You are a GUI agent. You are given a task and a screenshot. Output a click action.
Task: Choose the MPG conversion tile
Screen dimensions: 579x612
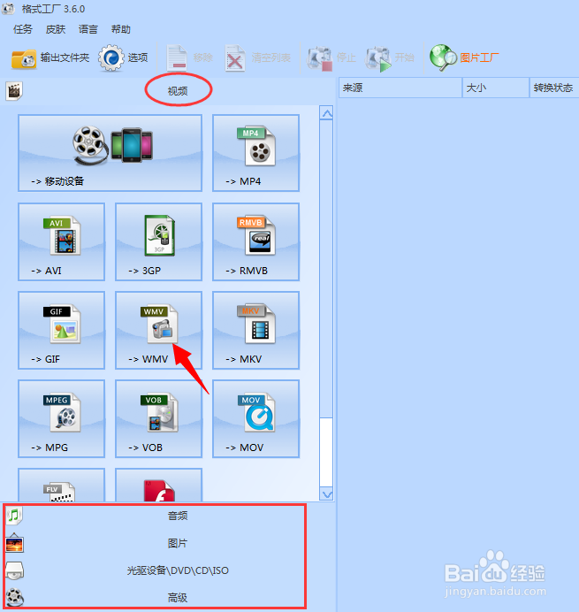[x=62, y=419]
